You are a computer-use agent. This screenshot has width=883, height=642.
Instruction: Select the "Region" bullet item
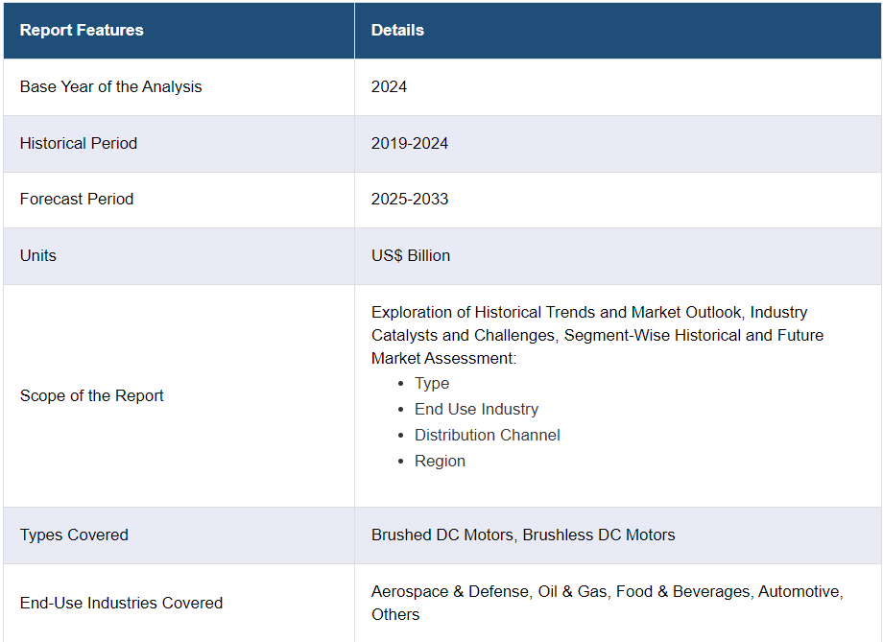click(x=440, y=461)
